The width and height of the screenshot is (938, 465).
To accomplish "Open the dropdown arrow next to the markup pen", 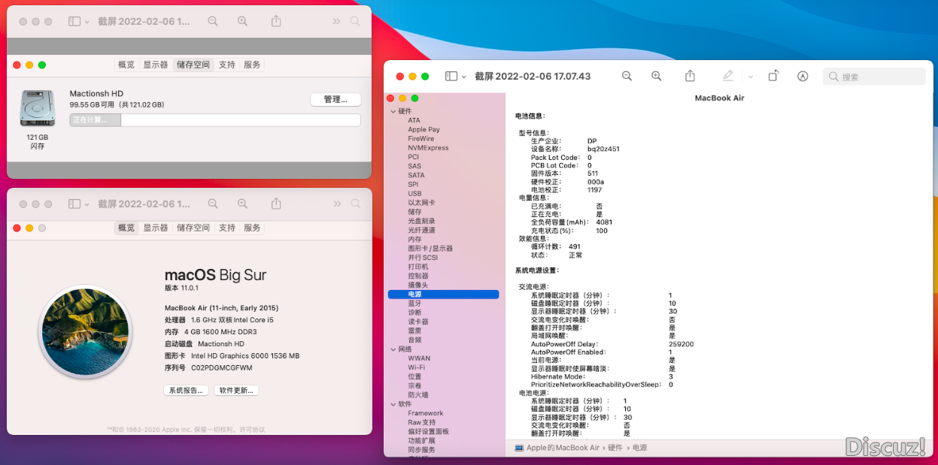I will click(750, 77).
